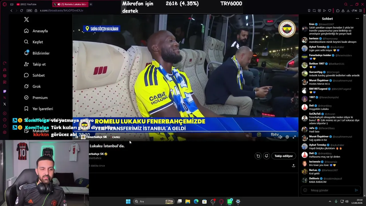
Task: Open the Windows Start menu
Action: [x=128, y=201]
